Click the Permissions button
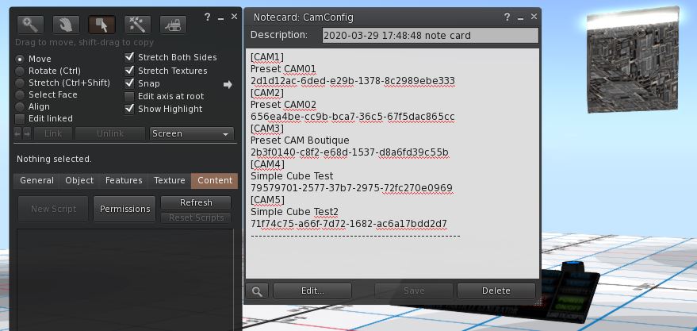Viewport: 697px width, 331px height. click(124, 209)
